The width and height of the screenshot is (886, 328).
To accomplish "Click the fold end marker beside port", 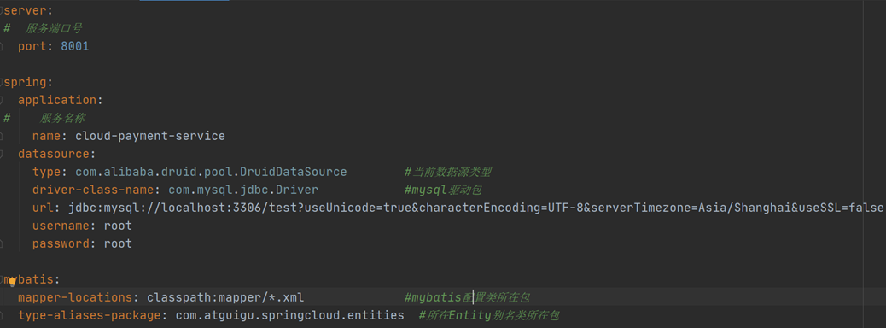I will click(x=2, y=46).
